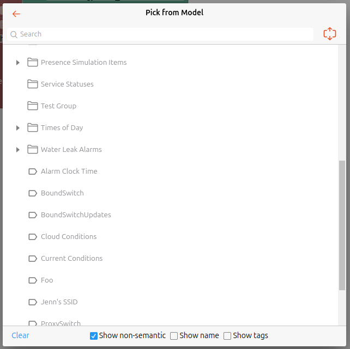Expand the Times of Day group
The width and height of the screenshot is (350, 349).
pos(18,128)
